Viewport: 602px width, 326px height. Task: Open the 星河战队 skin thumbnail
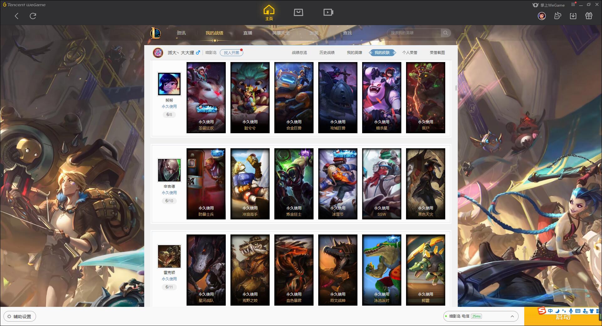[206, 270]
